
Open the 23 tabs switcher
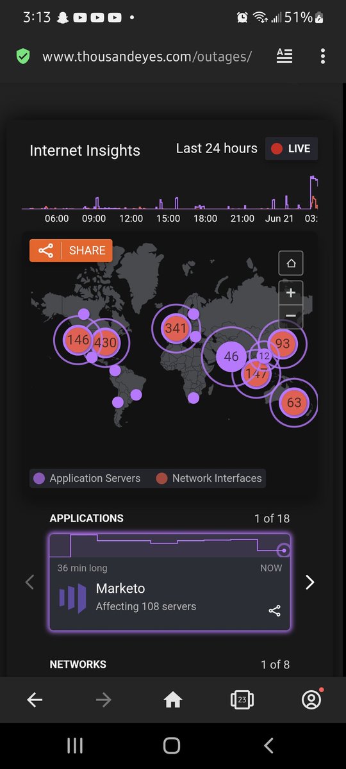pos(242,700)
